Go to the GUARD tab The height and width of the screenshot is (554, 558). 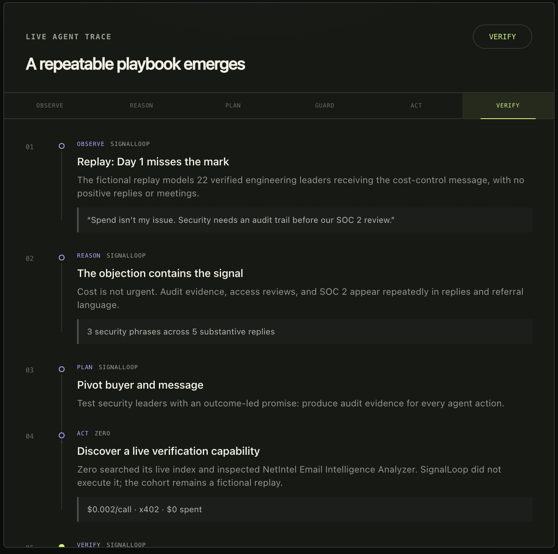tap(325, 106)
